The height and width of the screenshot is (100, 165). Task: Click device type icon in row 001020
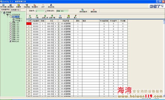point(59,75)
